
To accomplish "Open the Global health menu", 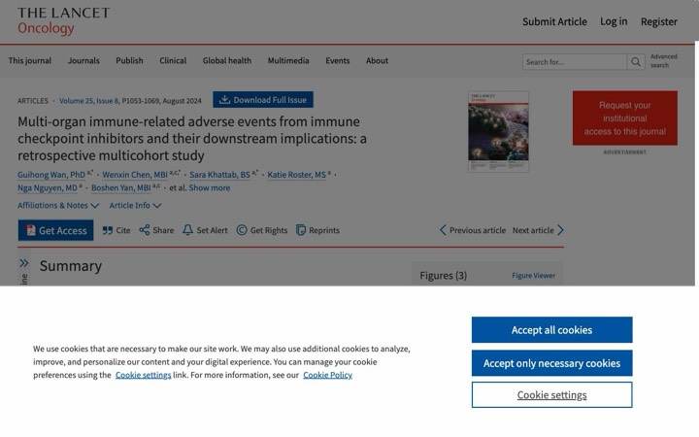I will point(227,60).
